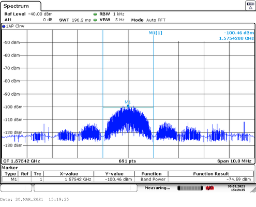Image resolution: width=256 pixels, height=207 pixels.
Task: Select the M1 marker on the trace
Action: (128, 106)
